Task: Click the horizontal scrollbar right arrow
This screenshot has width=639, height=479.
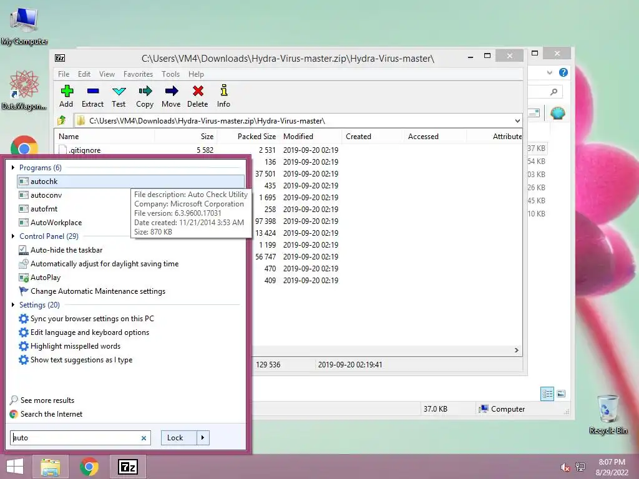Action: (516, 351)
